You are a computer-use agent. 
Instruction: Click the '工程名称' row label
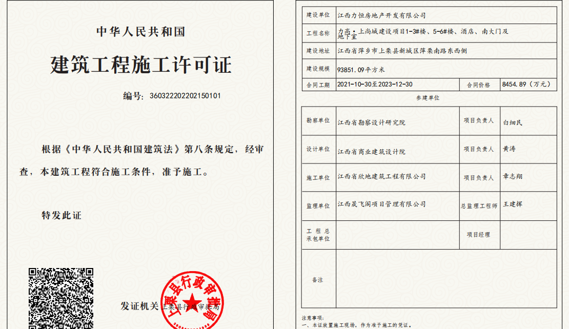318,33
